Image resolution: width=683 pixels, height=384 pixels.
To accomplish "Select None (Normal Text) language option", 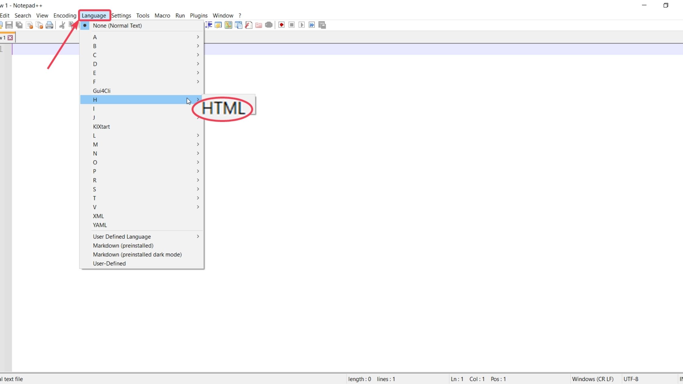I will (x=117, y=26).
